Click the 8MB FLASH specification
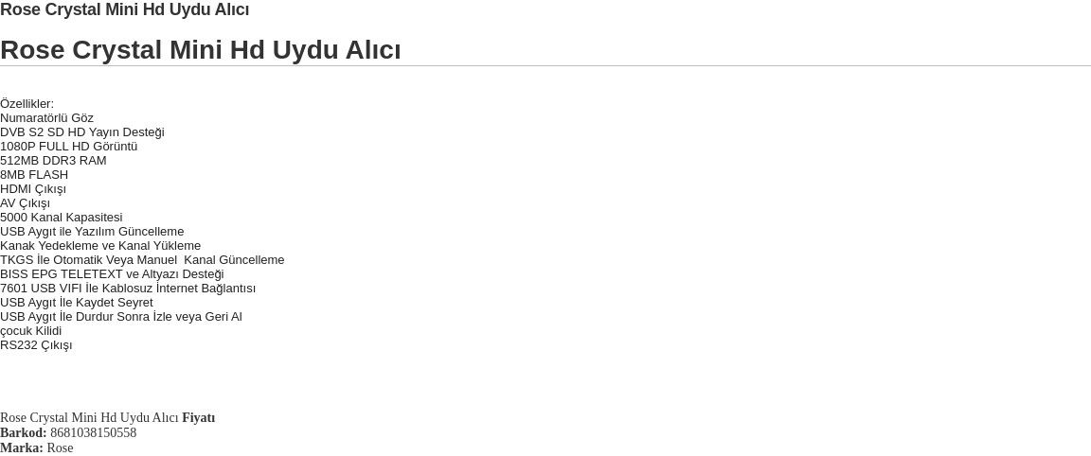Screen dimensions: 1091x456 click(34, 175)
